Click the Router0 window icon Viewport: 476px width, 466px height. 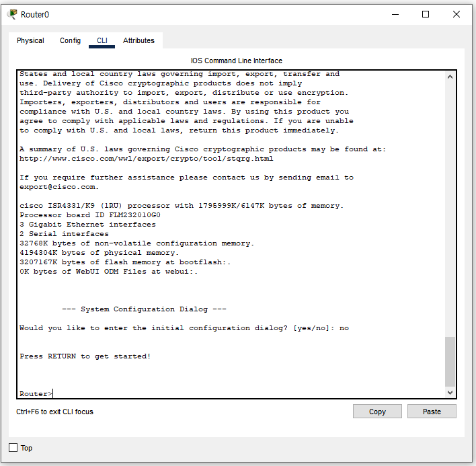pyautogui.click(x=13, y=14)
